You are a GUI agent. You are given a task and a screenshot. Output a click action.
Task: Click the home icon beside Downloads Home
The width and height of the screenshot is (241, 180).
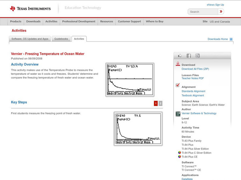click(x=231, y=39)
